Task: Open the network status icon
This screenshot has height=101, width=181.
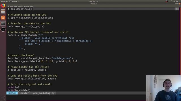Action: pos(172,1)
